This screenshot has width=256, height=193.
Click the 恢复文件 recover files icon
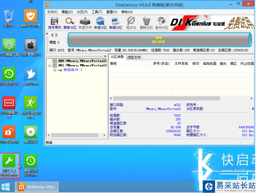pos(85,23)
